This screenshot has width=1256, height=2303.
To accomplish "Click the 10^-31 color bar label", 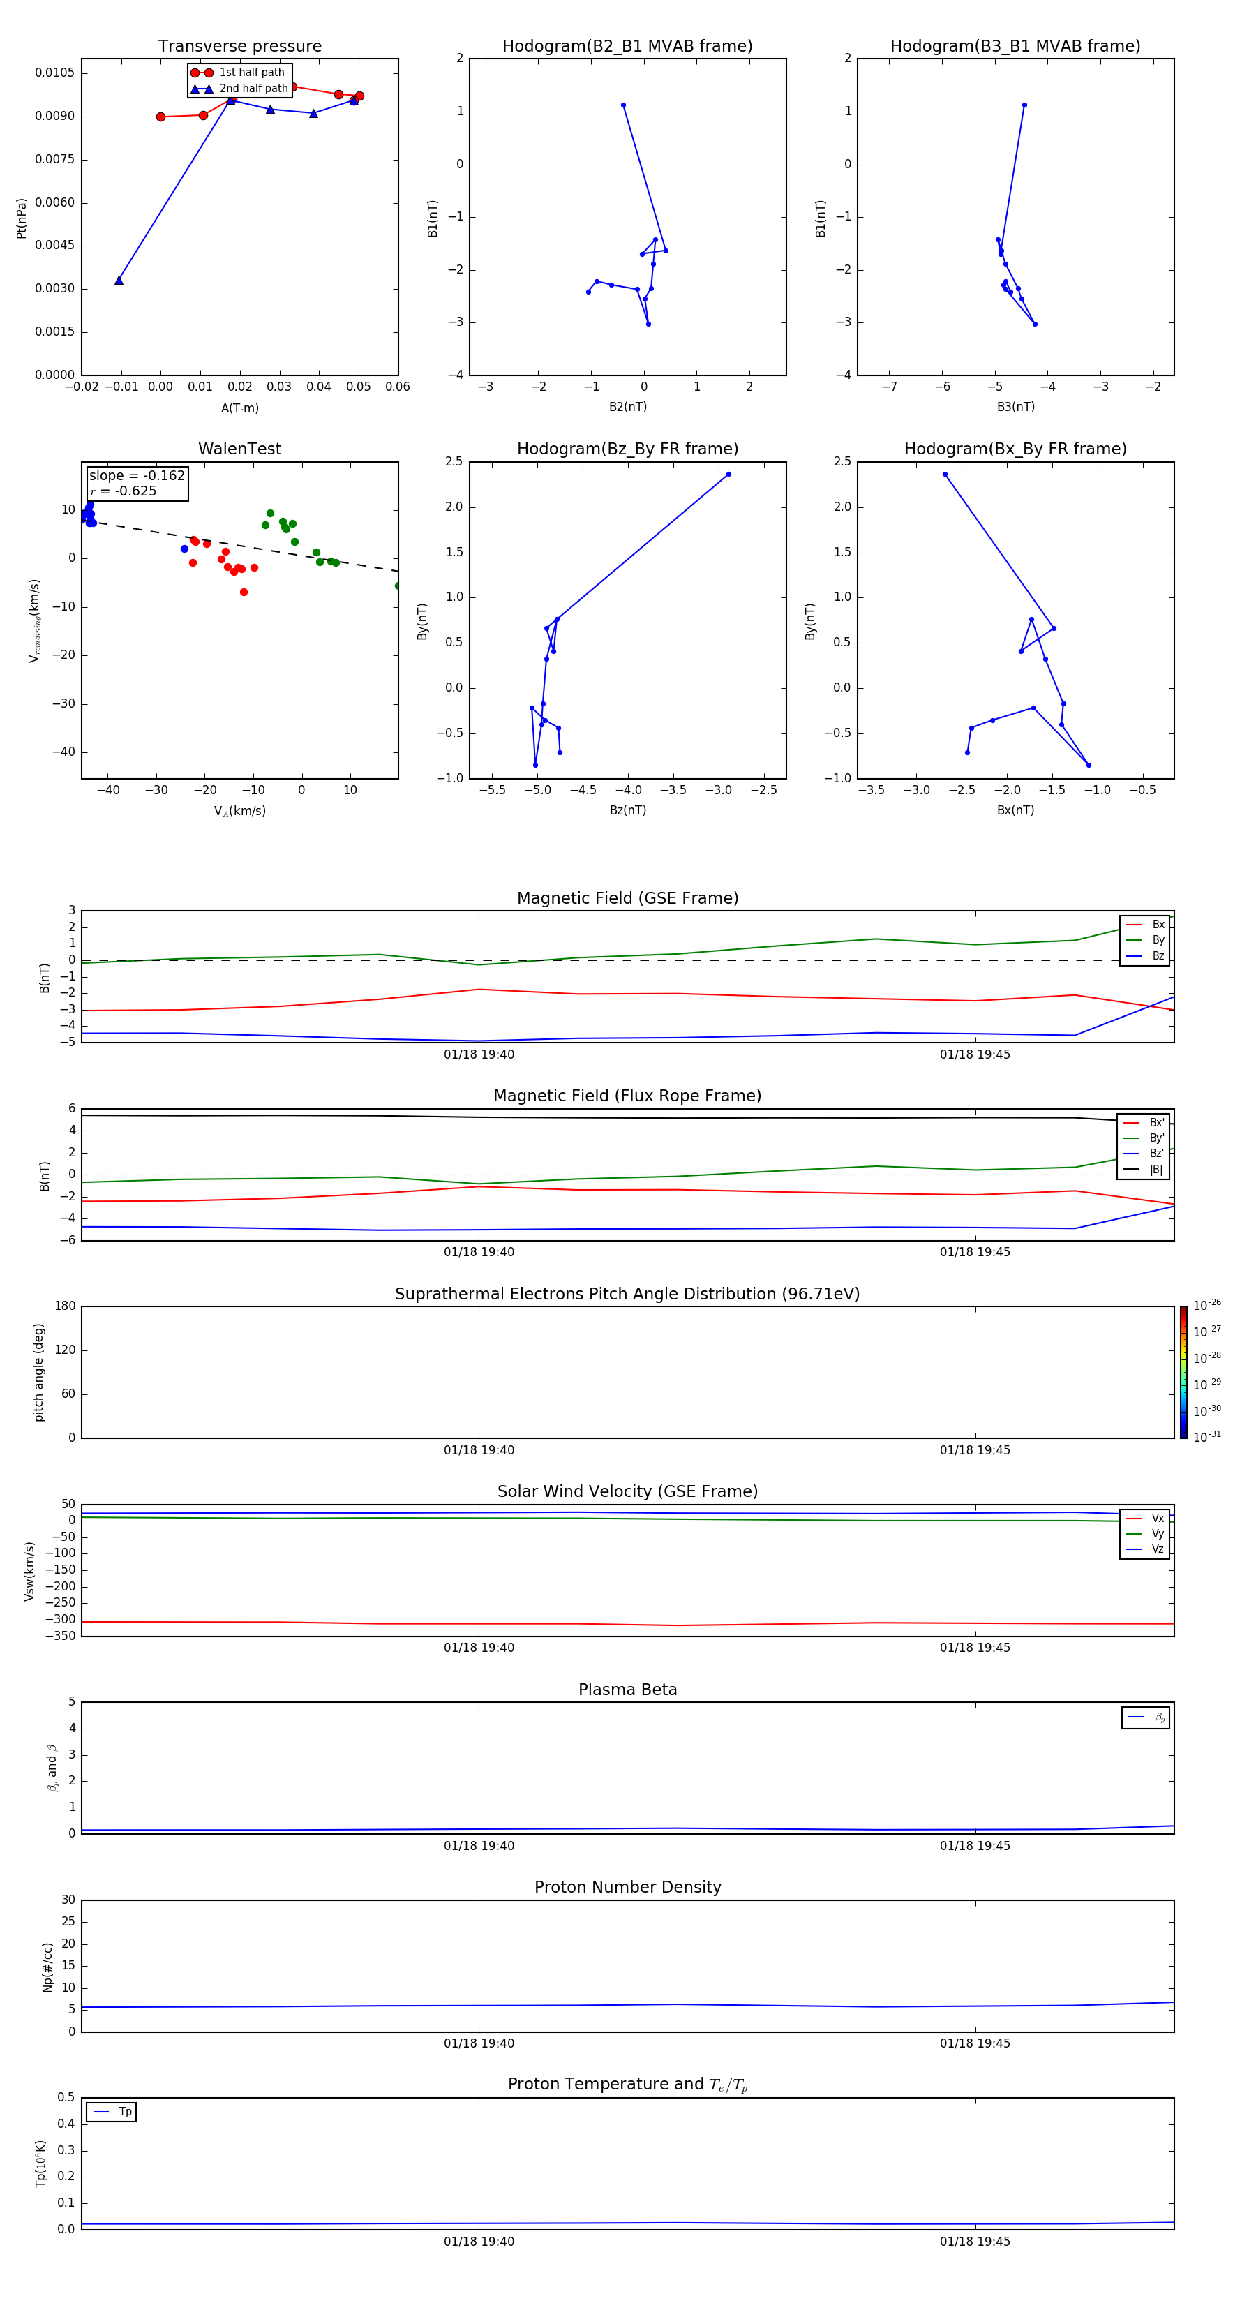I will click(x=1207, y=1437).
